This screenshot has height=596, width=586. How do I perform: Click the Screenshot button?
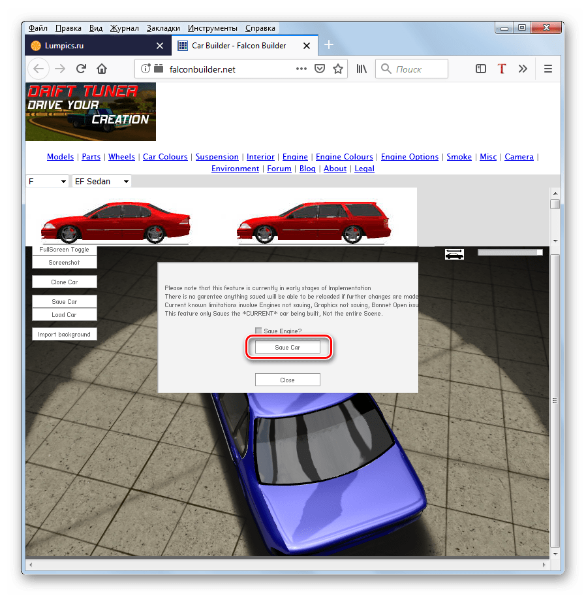pyautogui.click(x=64, y=262)
